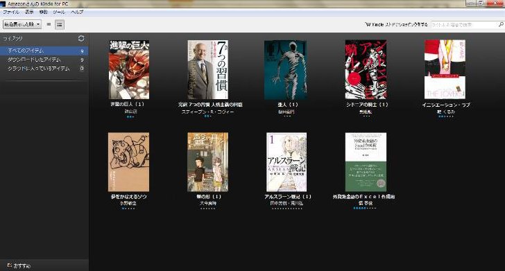
Task: Open the アルスラーン戦記 book cover
Action: 286,162
